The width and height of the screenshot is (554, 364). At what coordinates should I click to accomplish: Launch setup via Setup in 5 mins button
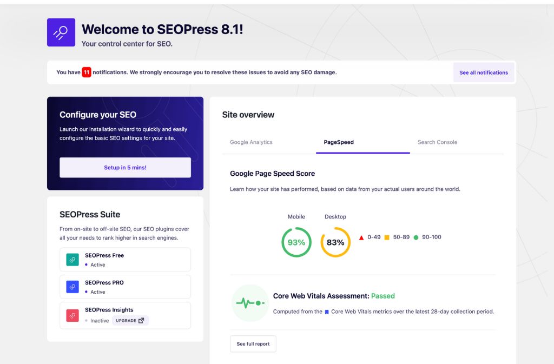125,167
